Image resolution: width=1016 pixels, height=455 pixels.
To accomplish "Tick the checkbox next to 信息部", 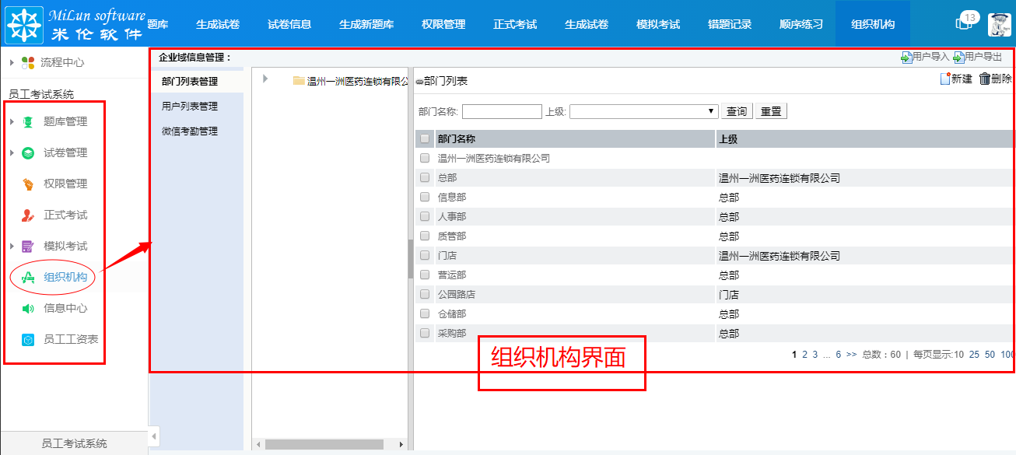I will [425, 196].
